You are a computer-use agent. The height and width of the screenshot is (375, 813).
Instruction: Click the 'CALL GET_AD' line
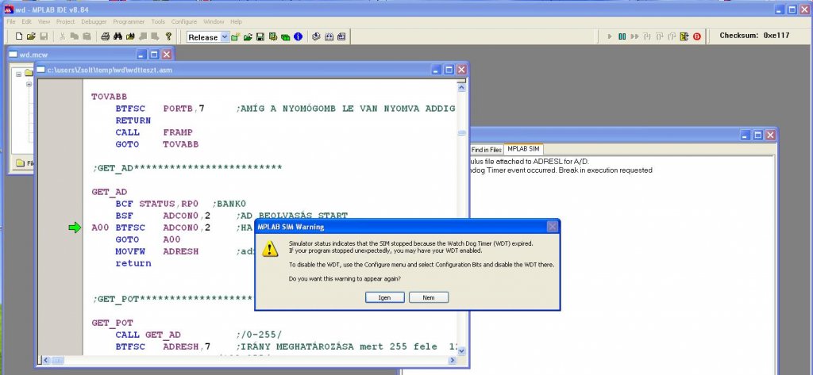[x=148, y=335]
